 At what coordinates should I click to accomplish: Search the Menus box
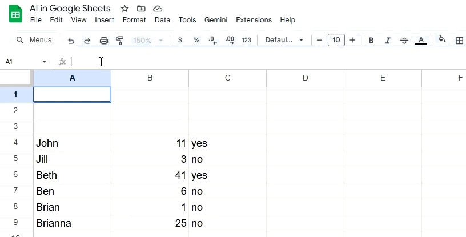[34, 40]
